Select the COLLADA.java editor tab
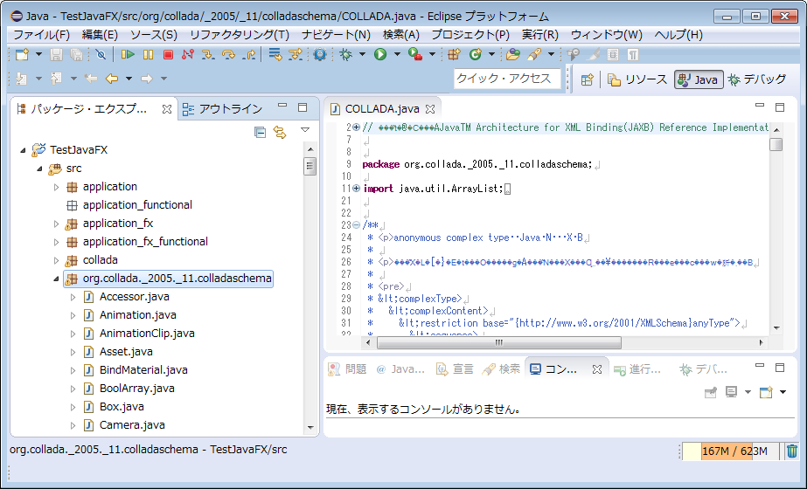 [x=382, y=109]
